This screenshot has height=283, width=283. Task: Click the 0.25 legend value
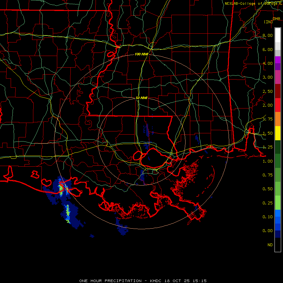point(268,203)
